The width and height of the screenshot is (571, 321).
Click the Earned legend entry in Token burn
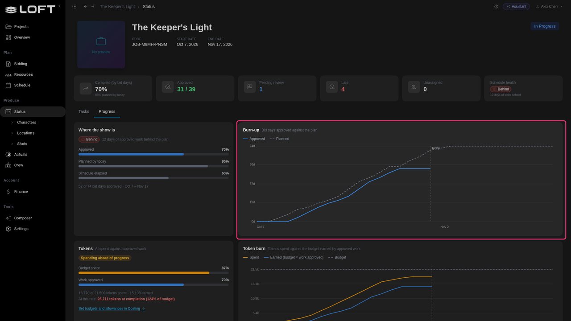point(294,257)
